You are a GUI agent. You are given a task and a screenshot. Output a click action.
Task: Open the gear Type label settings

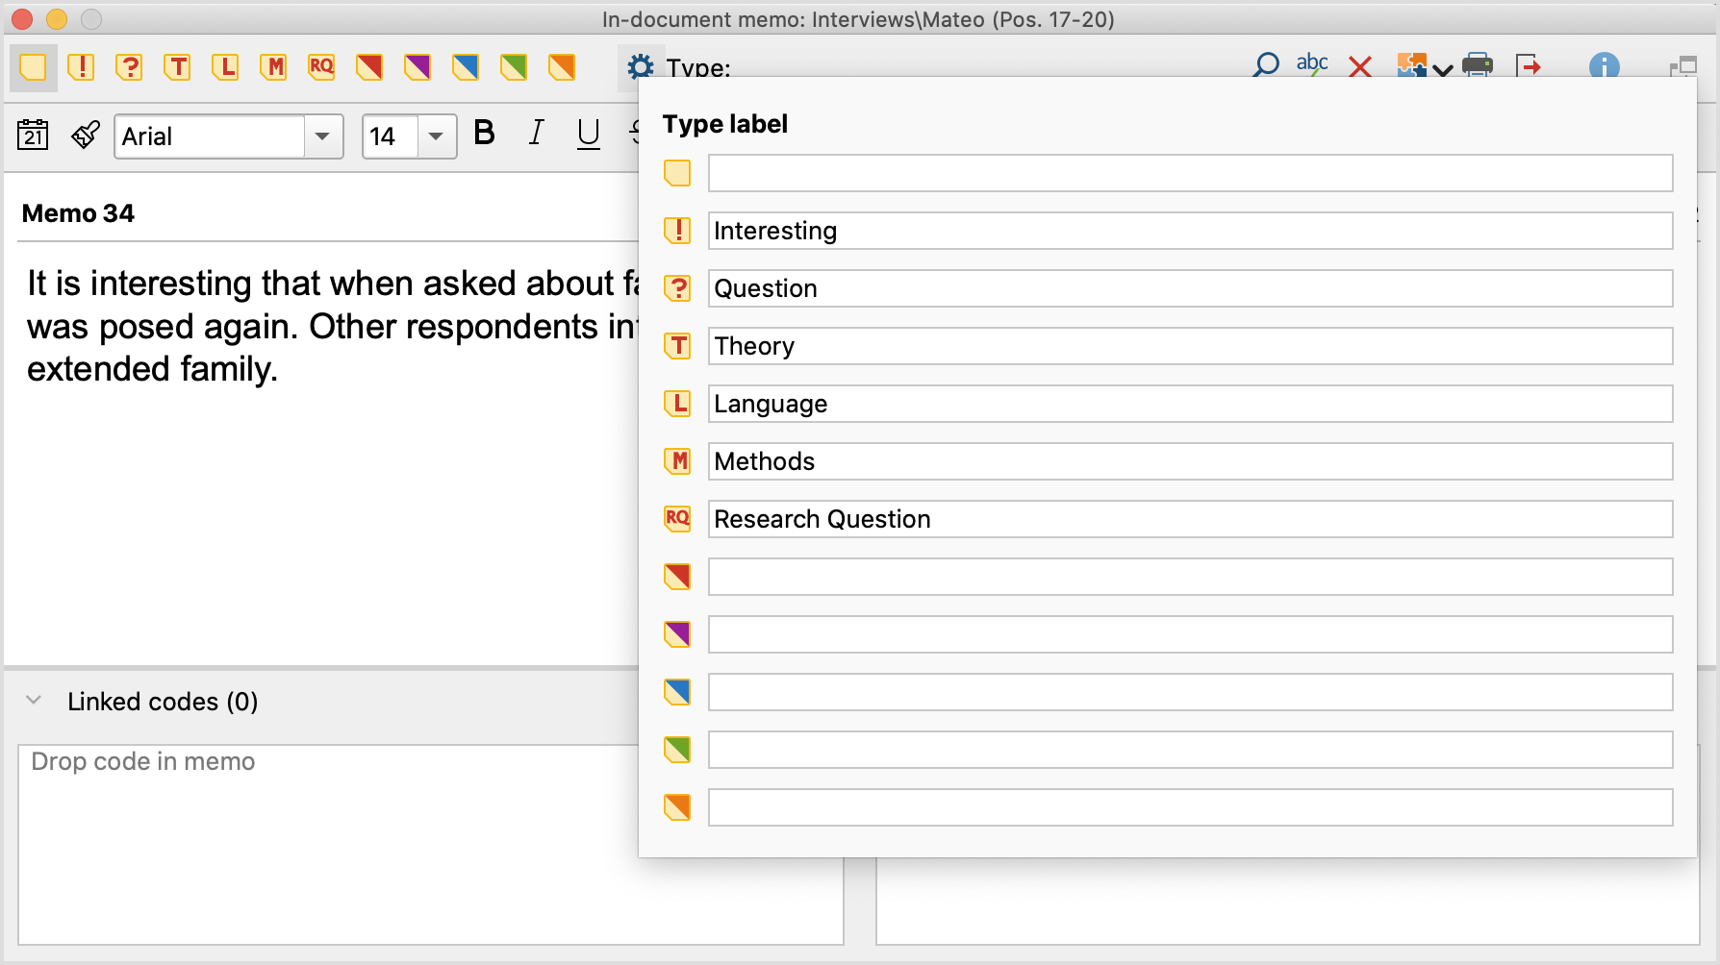(640, 66)
